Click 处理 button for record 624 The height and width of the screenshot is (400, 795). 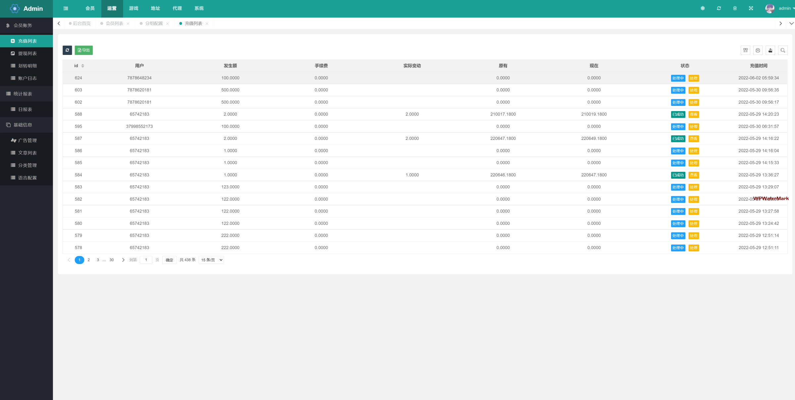pyautogui.click(x=693, y=78)
